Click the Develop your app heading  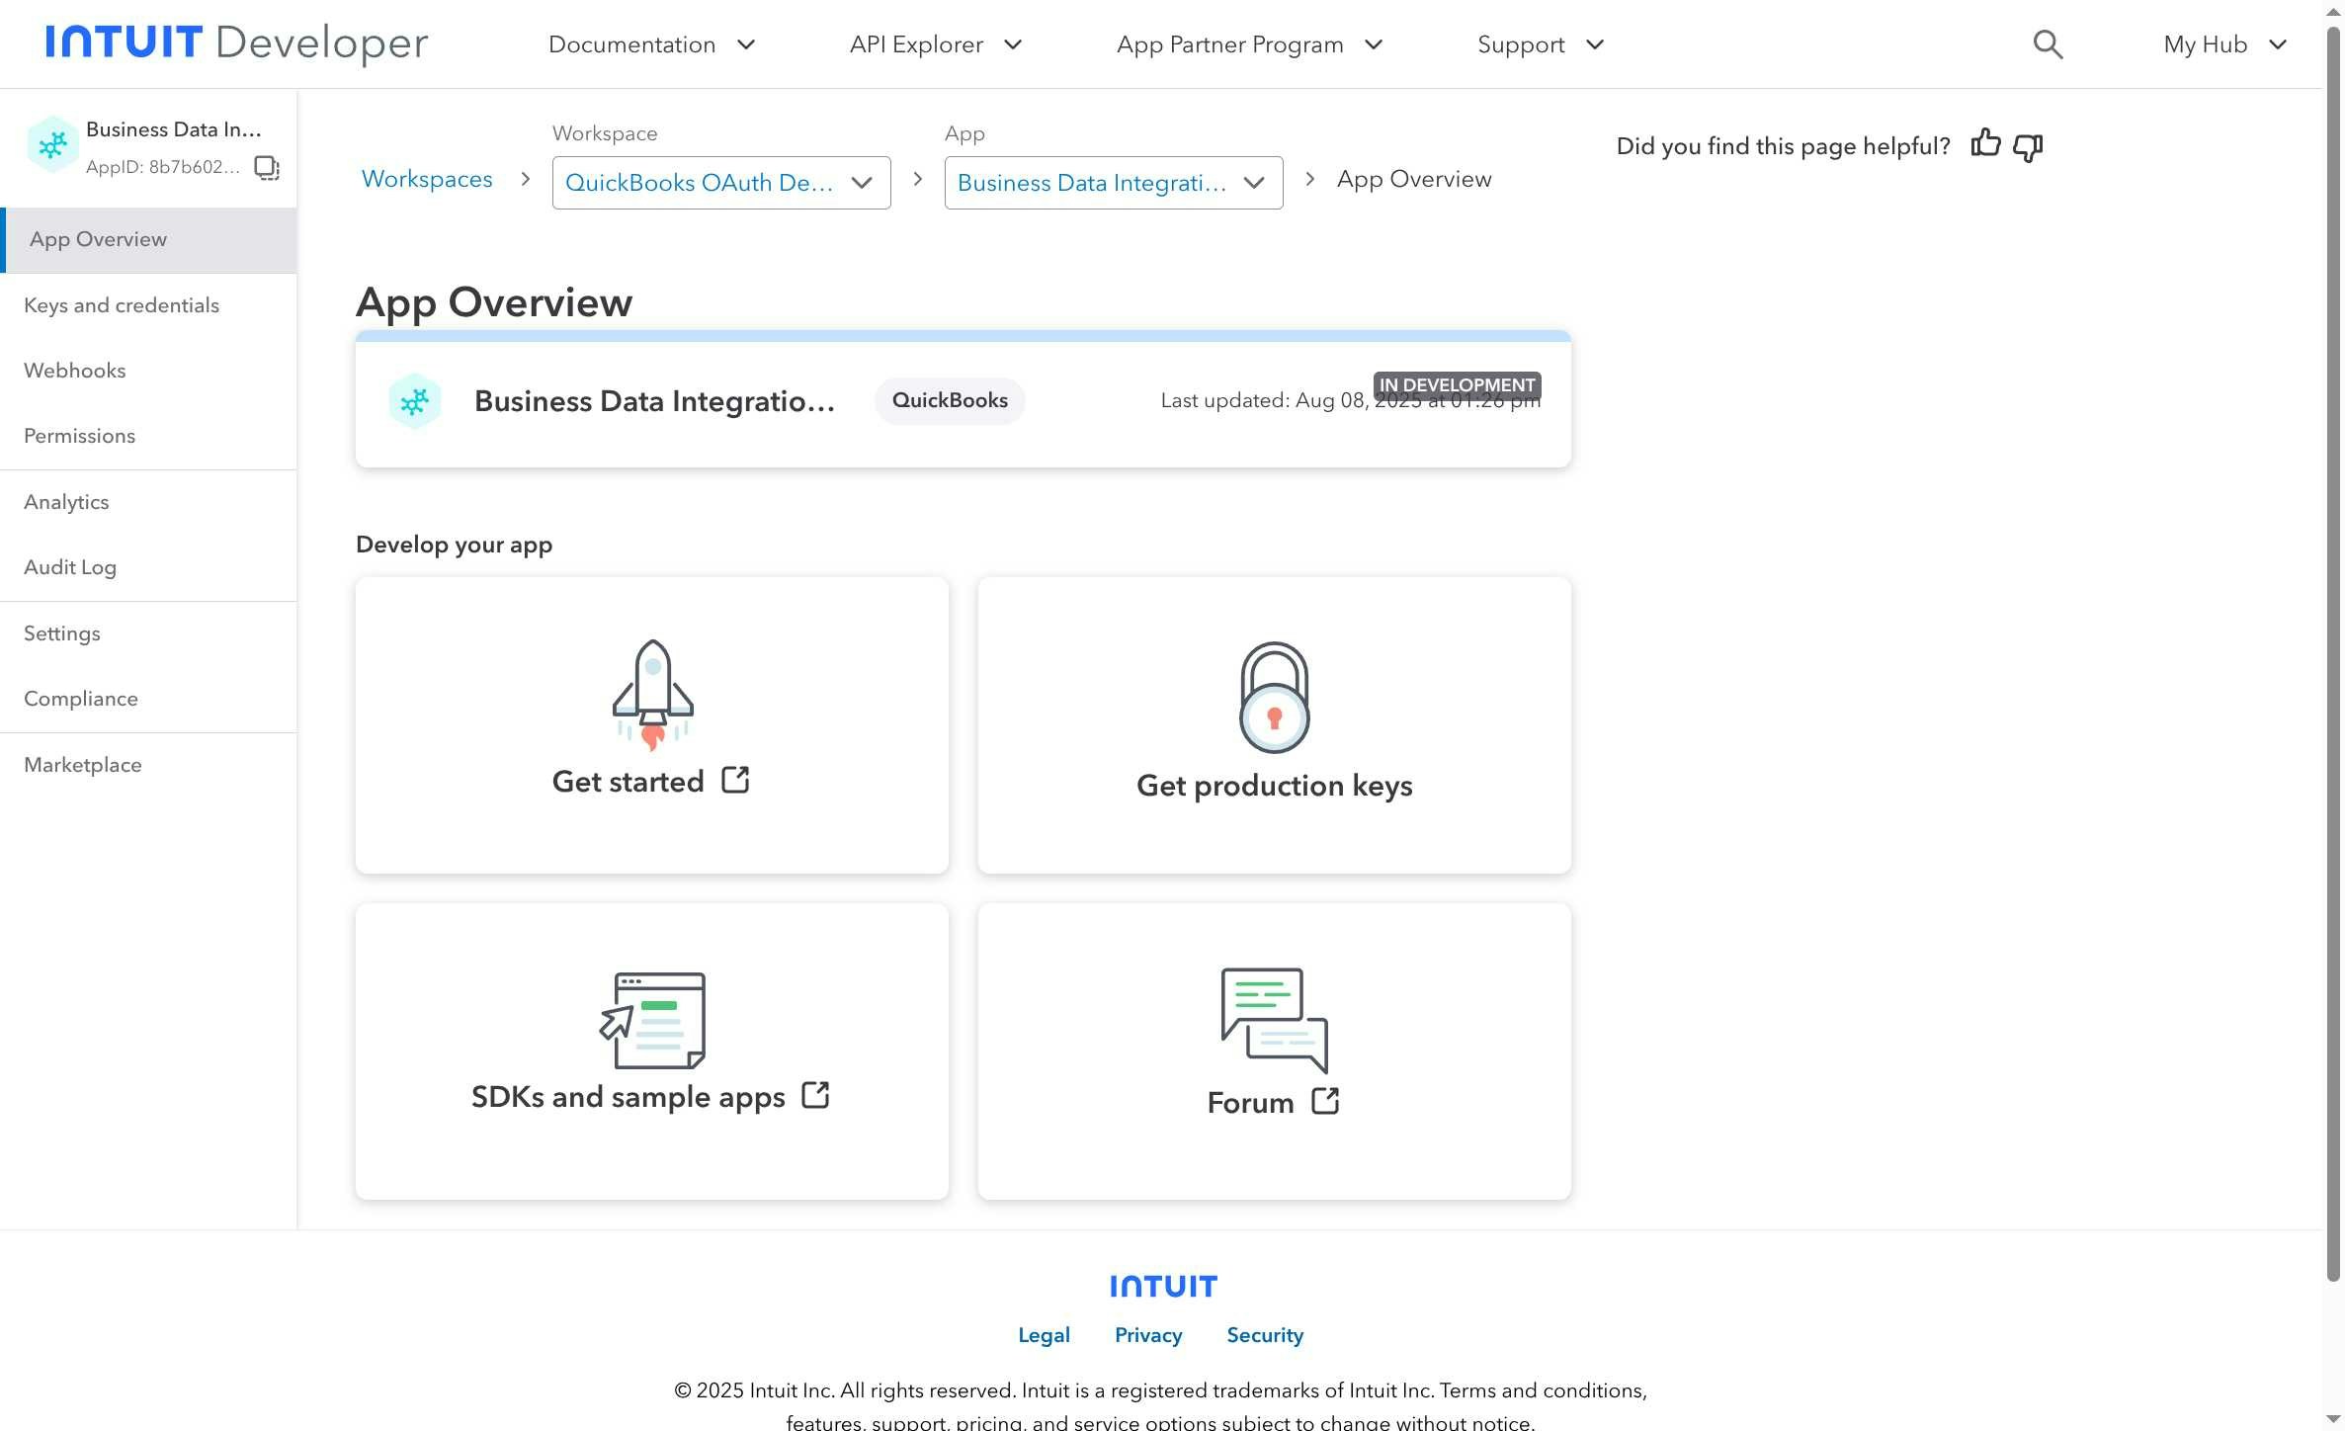(x=454, y=545)
